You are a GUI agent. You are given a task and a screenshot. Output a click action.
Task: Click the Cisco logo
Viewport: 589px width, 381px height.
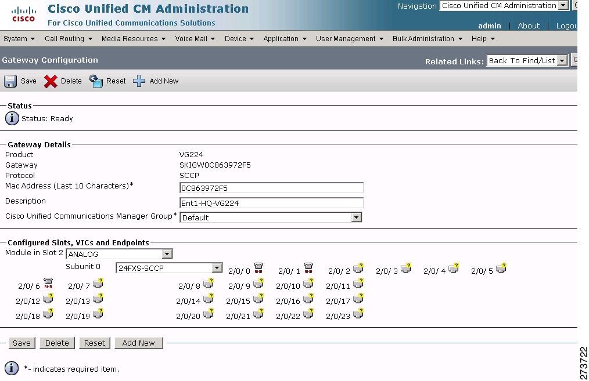pyautogui.click(x=23, y=14)
